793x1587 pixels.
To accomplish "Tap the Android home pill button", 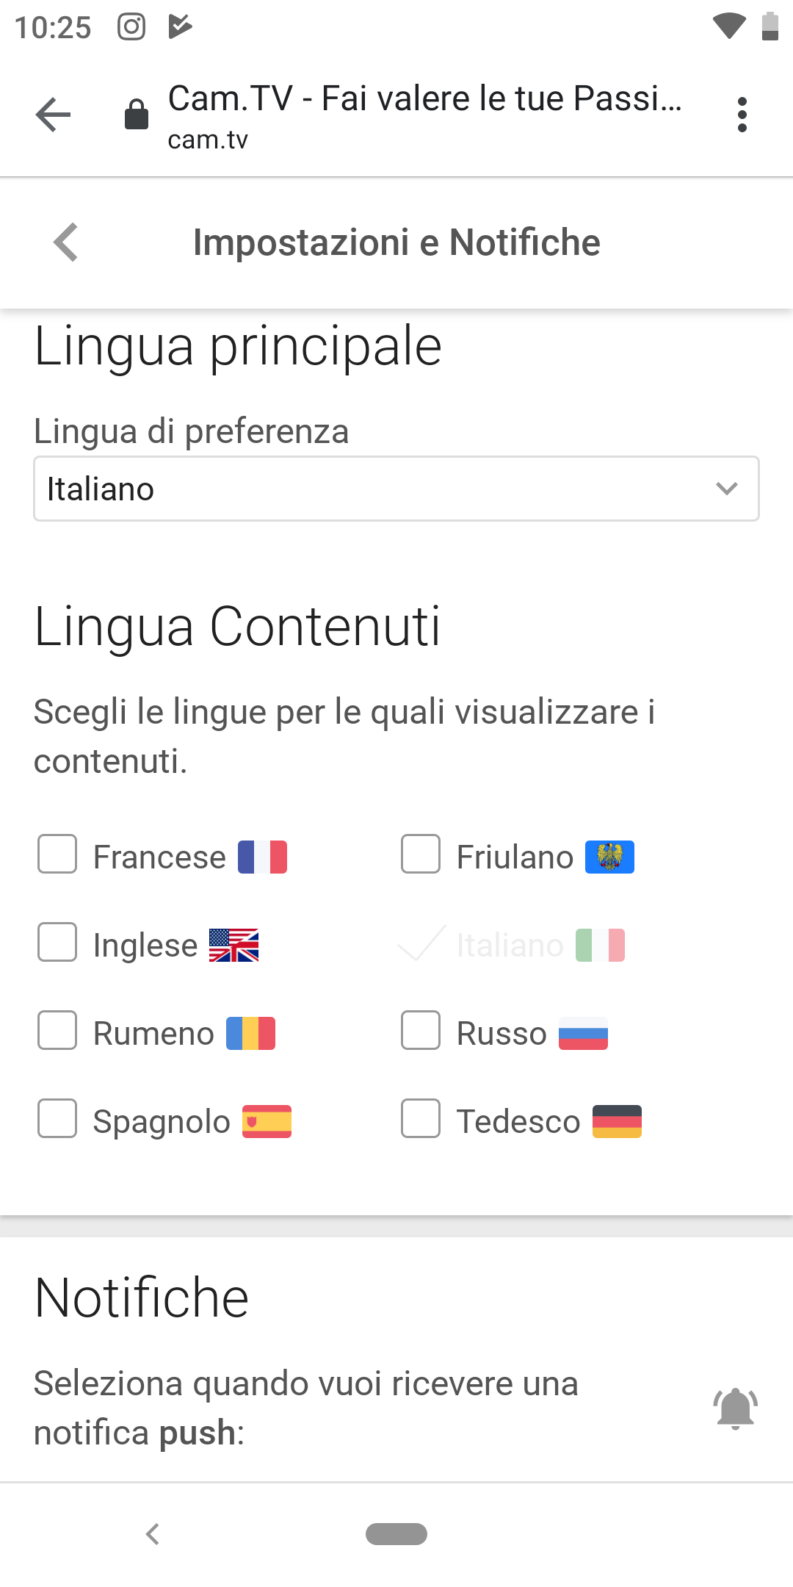I will pos(396,1534).
